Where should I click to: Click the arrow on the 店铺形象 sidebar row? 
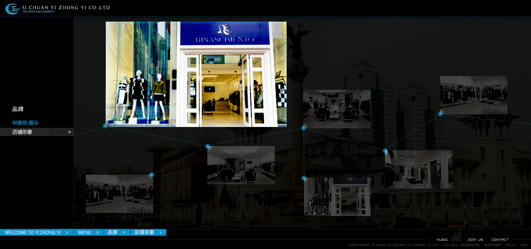click(x=70, y=132)
